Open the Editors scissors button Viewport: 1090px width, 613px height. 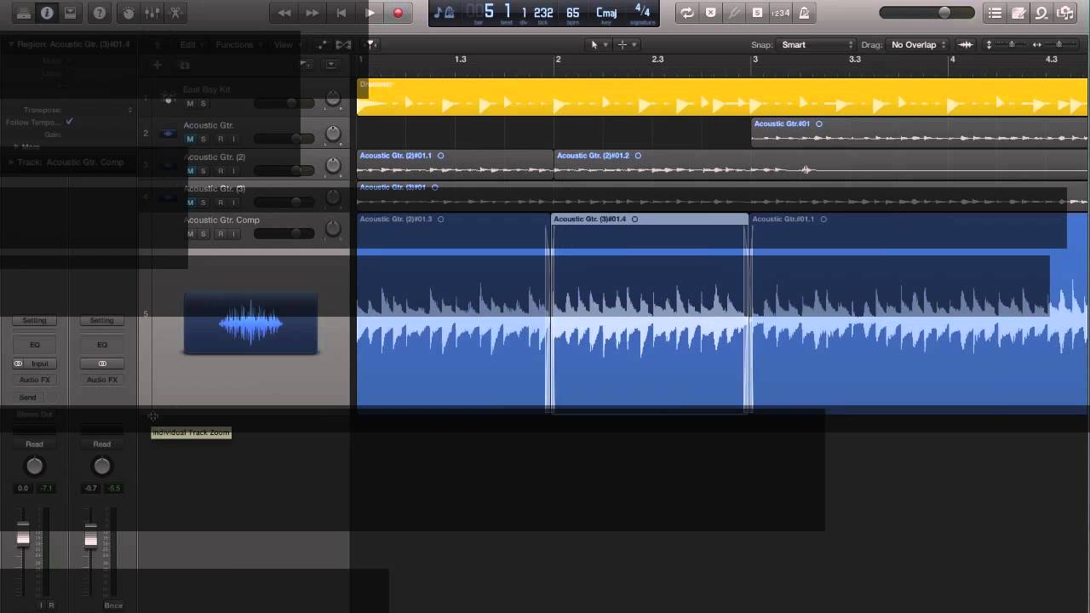click(175, 13)
